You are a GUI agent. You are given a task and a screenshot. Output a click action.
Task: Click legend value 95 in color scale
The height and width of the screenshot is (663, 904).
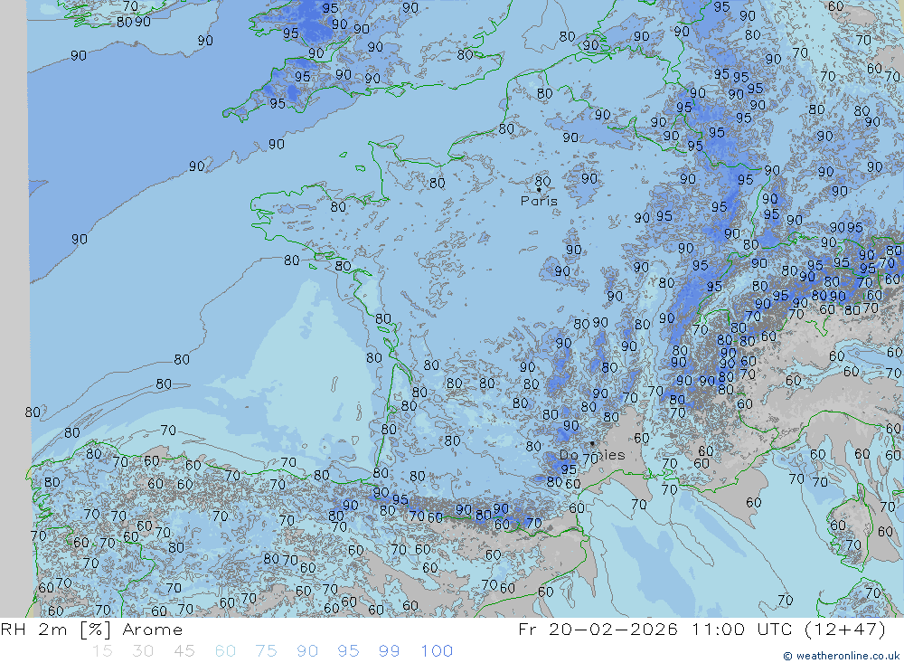(x=348, y=651)
